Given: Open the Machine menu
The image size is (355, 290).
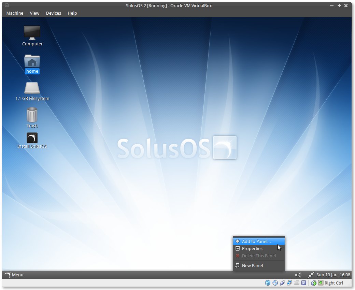Looking at the screenshot, I should (x=15, y=13).
